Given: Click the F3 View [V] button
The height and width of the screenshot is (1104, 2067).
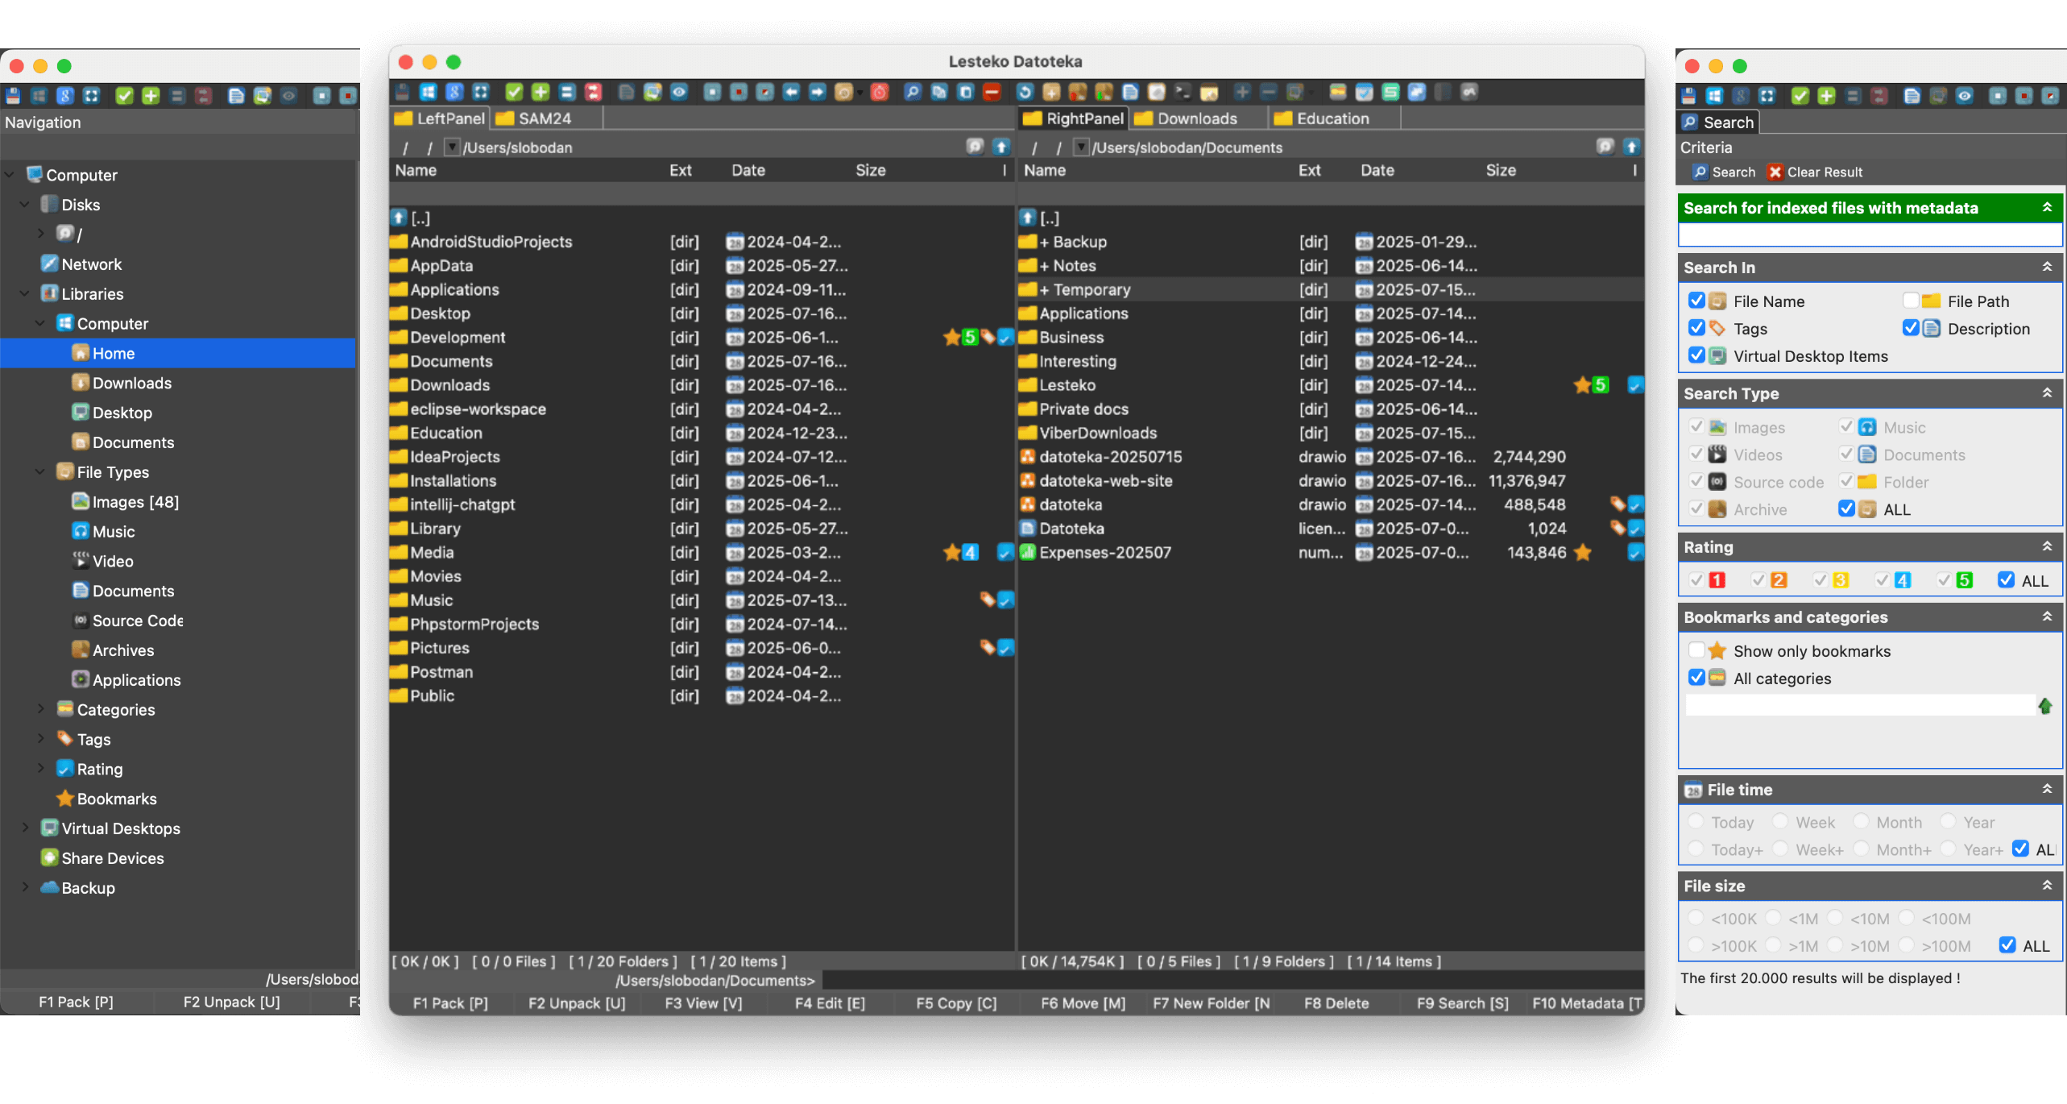Looking at the screenshot, I should (x=703, y=1003).
